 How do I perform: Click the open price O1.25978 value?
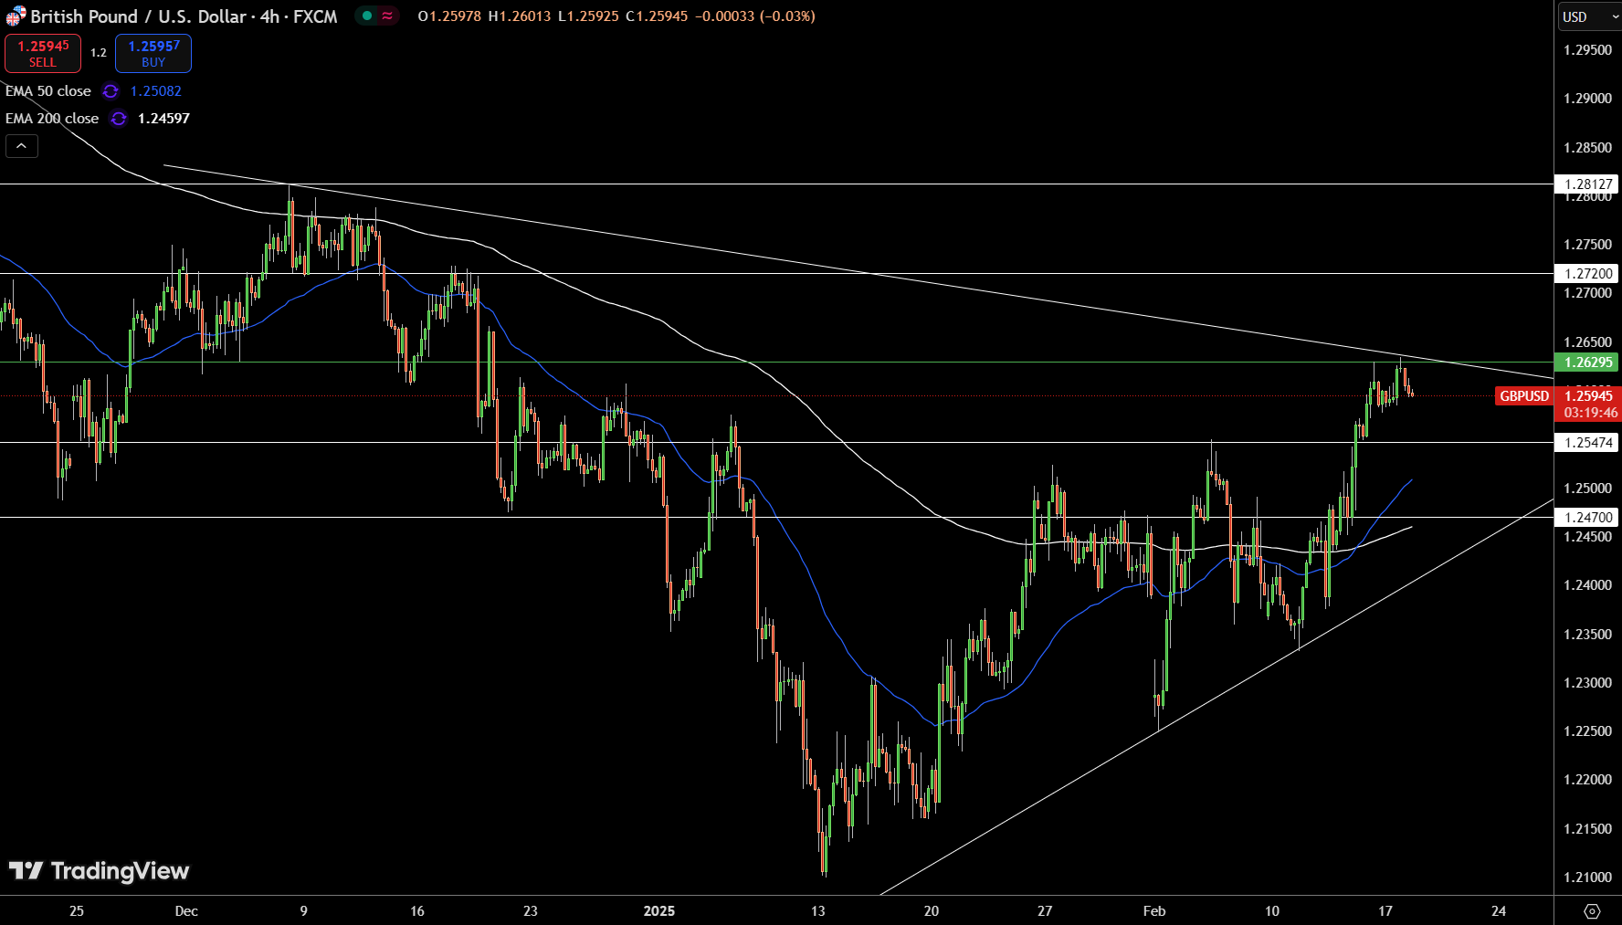coord(449,16)
